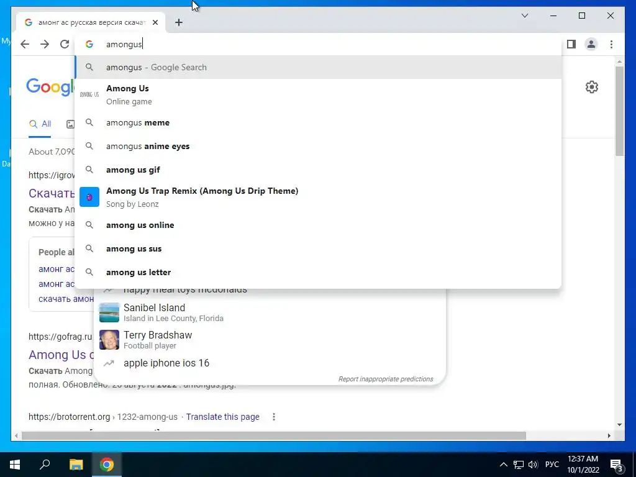Image resolution: width=636 pixels, height=477 pixels.
Task: Choose the amongus anime eyes suggestion
Action: [319, 146]
